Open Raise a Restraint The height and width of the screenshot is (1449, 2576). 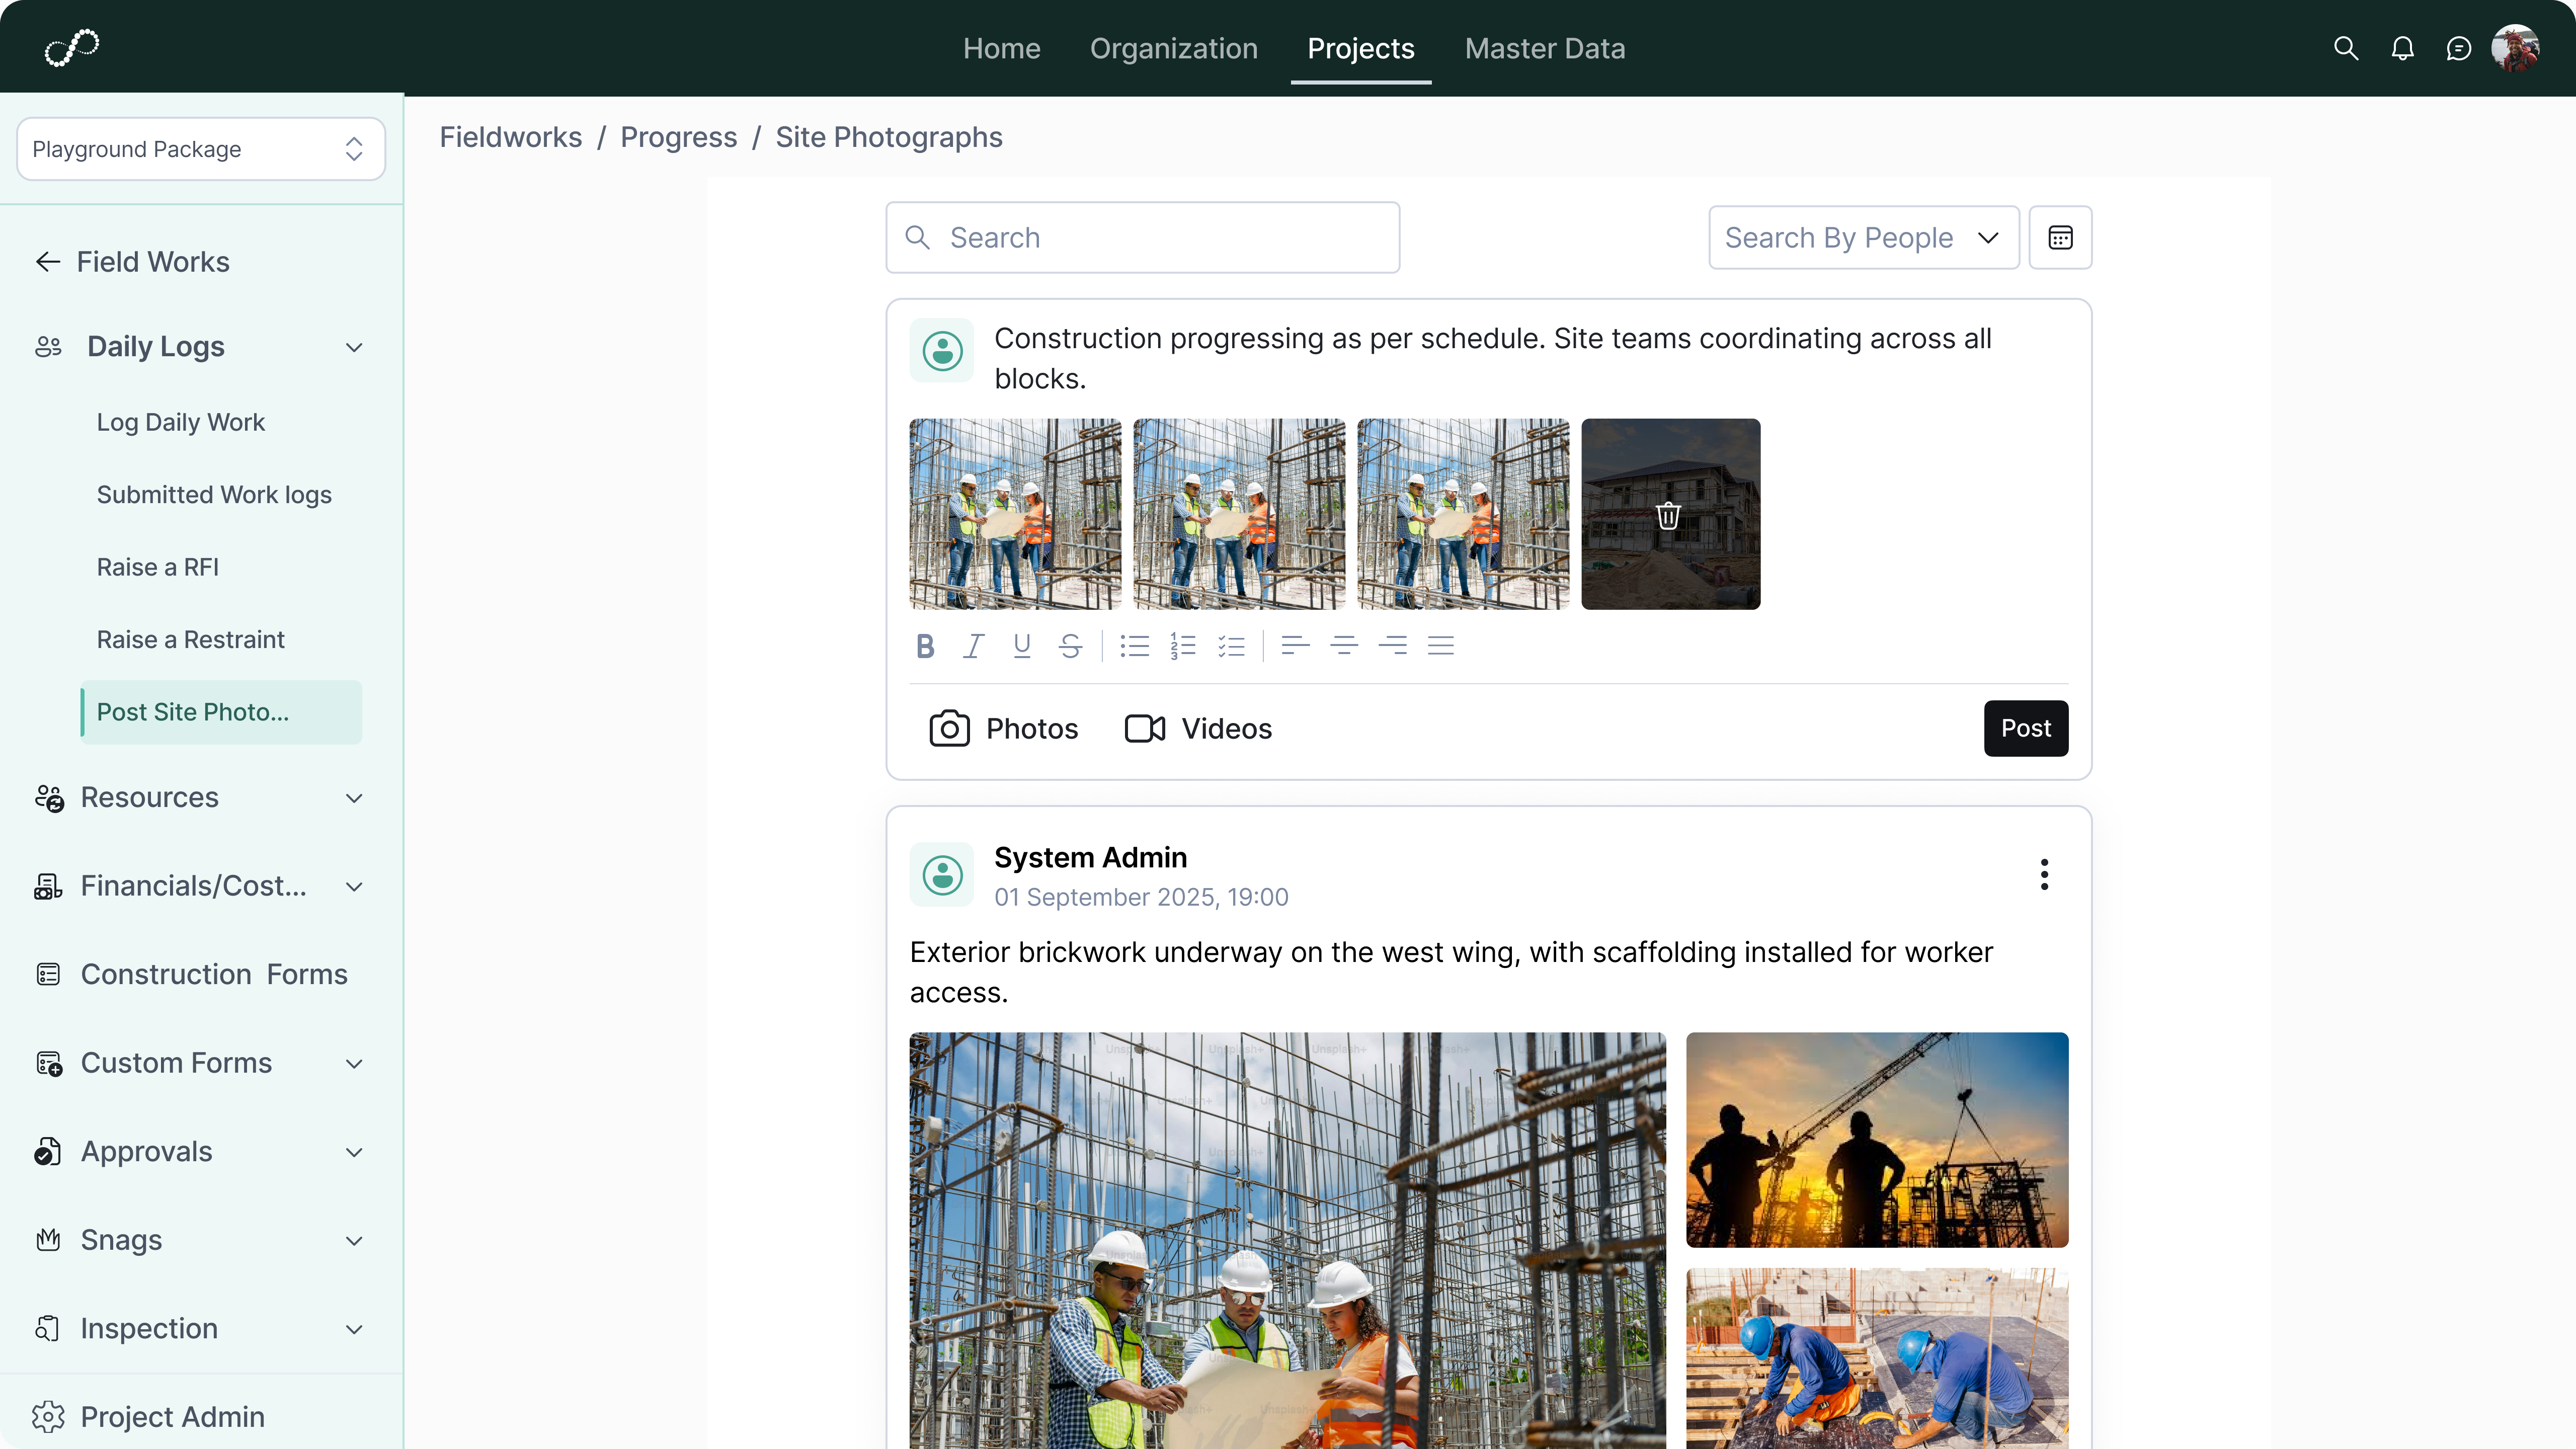pos(190,640)
